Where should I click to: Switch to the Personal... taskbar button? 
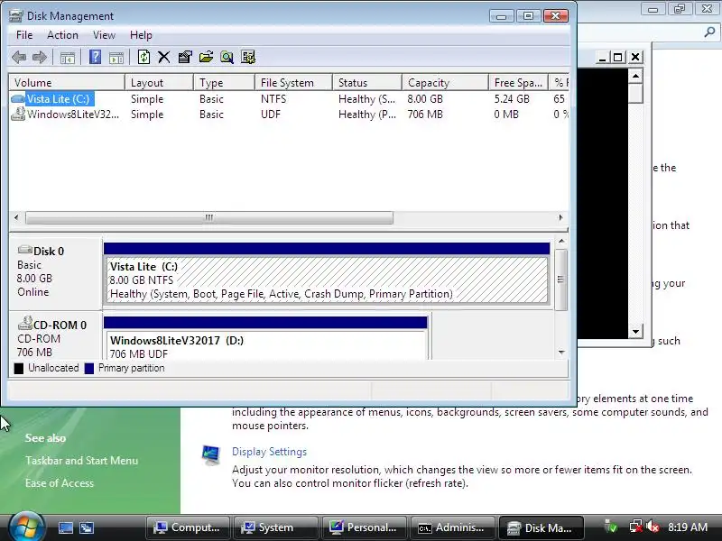click(x=364, y=527)
